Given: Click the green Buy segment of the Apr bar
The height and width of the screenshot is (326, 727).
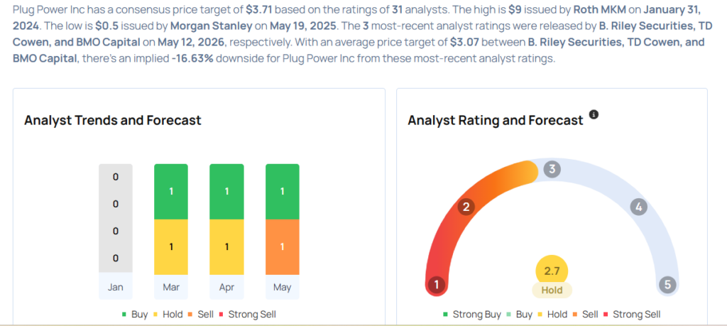Looking at the screenshot, I should pos(226,192).
